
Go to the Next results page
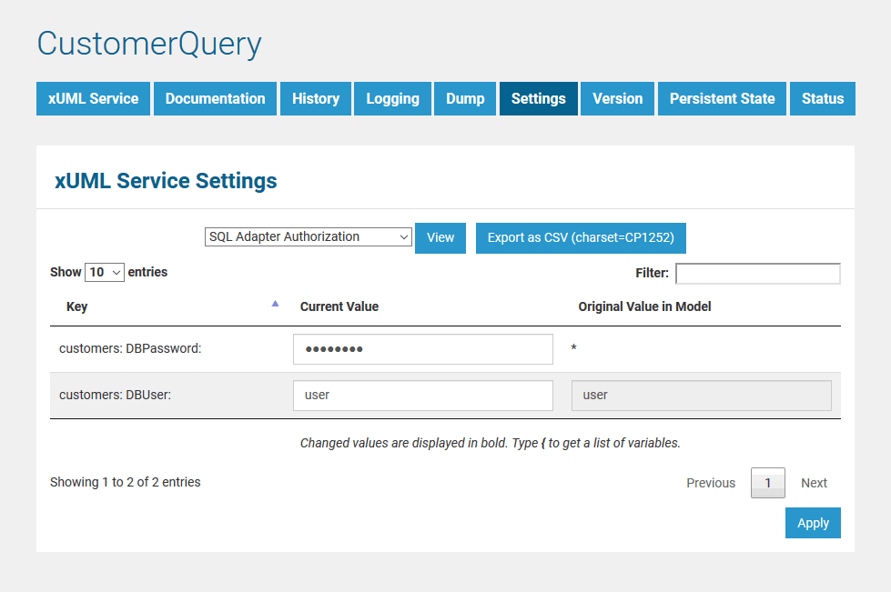814,482
